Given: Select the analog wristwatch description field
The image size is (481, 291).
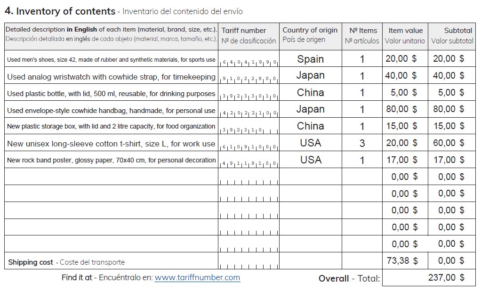Looking at the screenshot, I should pyautogui.click(x=111, y=75).
